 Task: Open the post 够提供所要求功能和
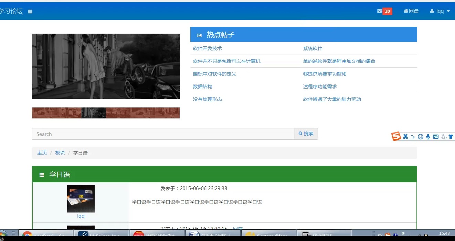tap(325, 74)
